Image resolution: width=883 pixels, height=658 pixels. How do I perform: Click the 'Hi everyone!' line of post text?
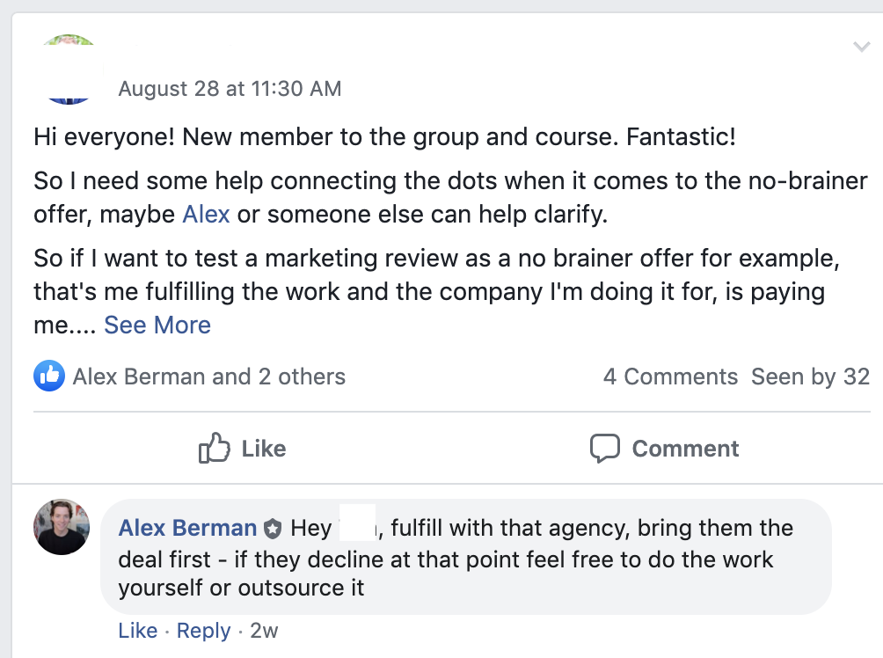384,137
